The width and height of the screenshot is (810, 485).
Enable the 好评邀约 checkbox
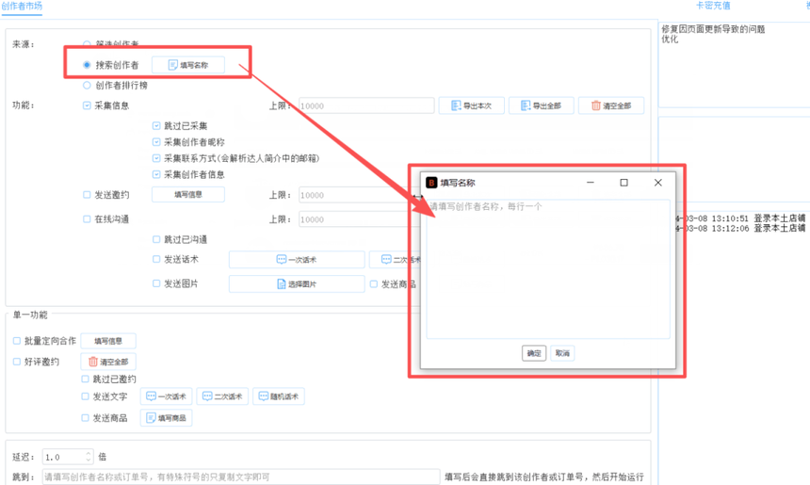point(17,362)
